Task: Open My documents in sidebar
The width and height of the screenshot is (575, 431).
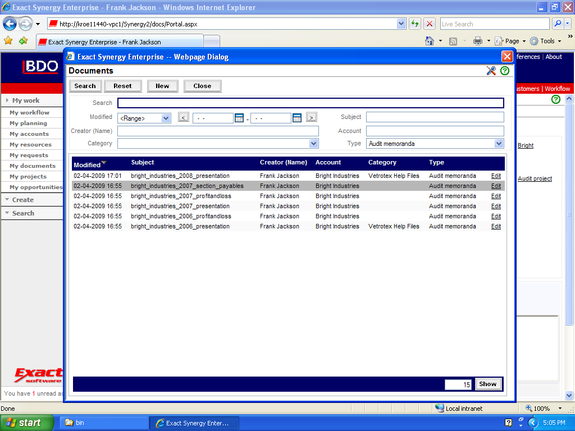Action: [x=33, y=166]
